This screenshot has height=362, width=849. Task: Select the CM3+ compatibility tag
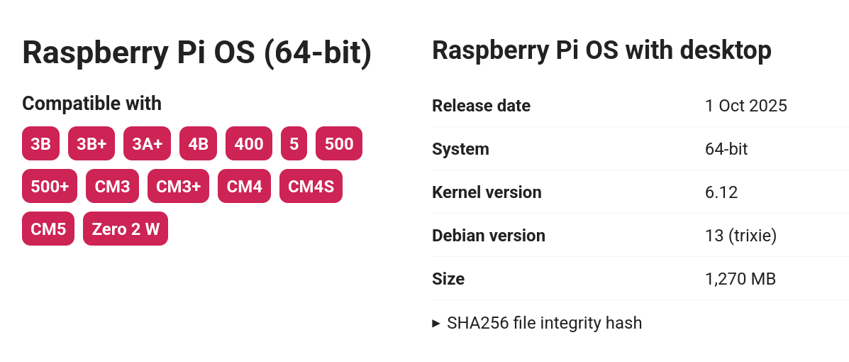(x=179, y=187)
